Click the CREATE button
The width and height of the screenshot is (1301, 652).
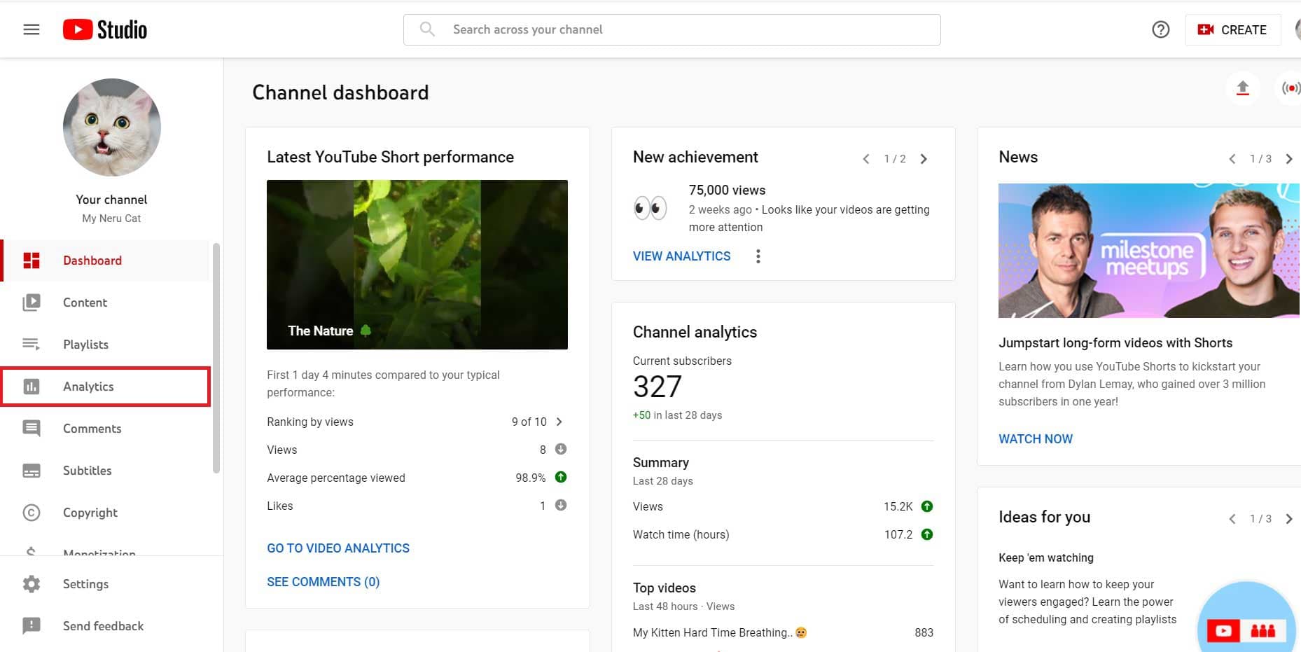point(1233,29)
